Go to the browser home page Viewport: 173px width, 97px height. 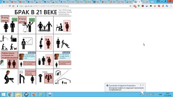[x=13, y=6]
